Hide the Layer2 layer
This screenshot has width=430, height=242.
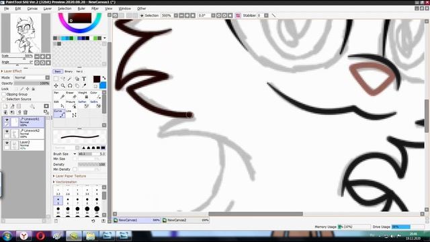point(7,143)
